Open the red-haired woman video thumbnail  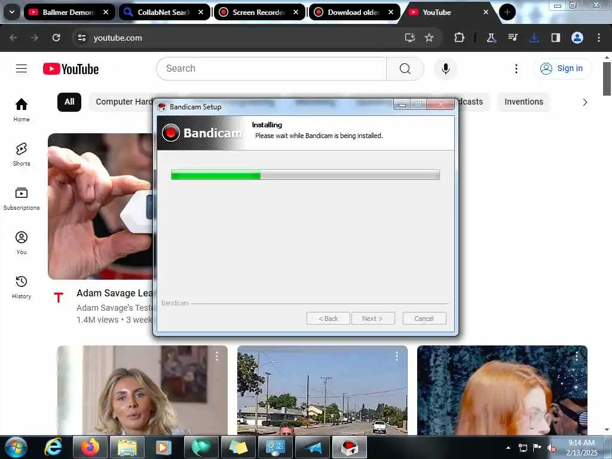[x=502, y=390]
